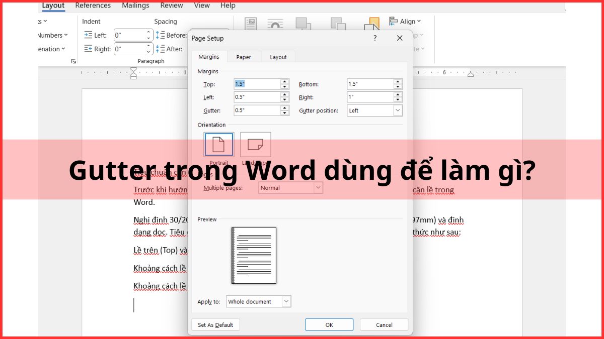The image size is (604, 339).
Task: Open the Paragraph dialog launcher icon
Action: tap(73, 61)
